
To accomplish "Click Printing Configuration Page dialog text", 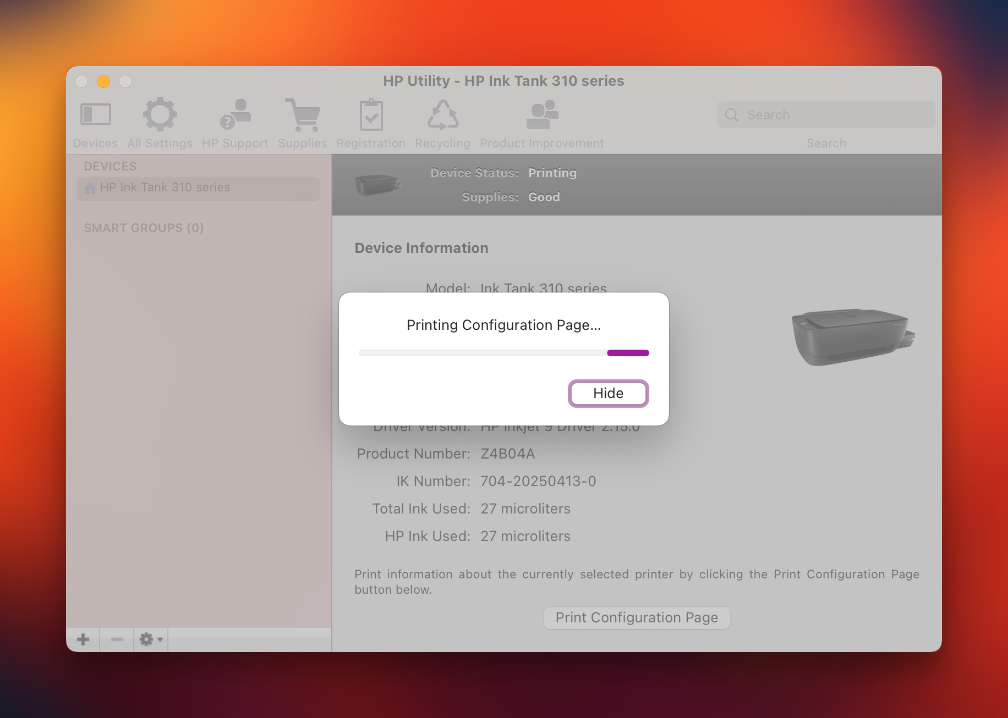I will point(503,325).
